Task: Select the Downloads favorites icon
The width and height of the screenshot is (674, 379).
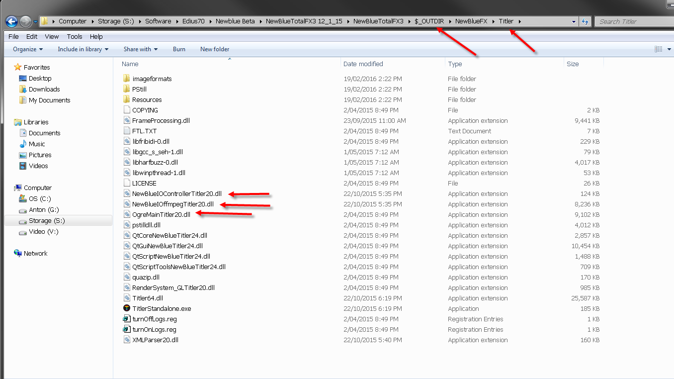Action: point(23,89)
